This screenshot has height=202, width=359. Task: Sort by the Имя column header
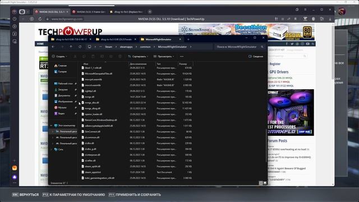click(86, 64)
